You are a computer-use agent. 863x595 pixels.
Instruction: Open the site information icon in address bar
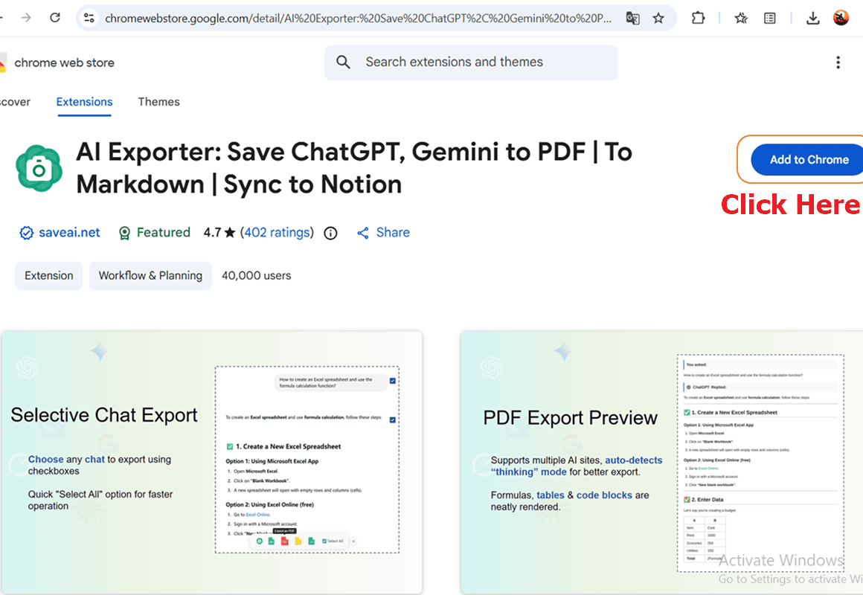tap(89, 18)
